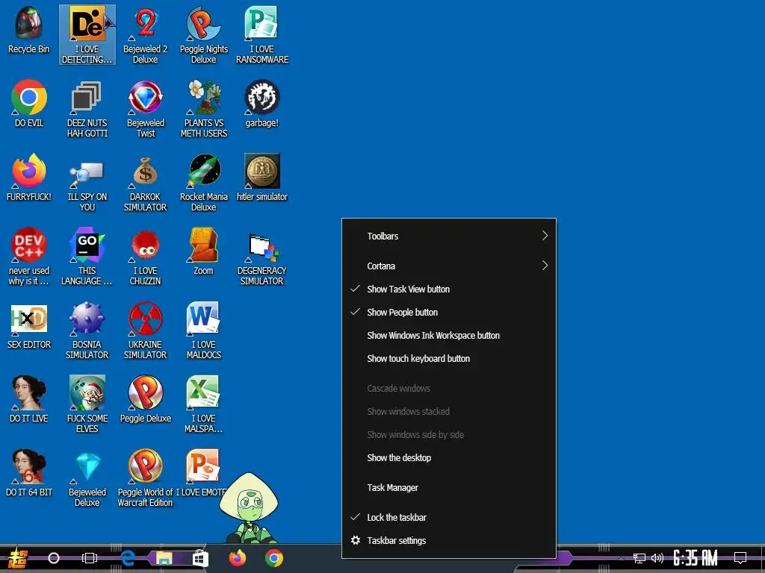This screenshot has height=573, width=765.
Task: Expand the Toolbars submenu
Action: tap(449, 237)
